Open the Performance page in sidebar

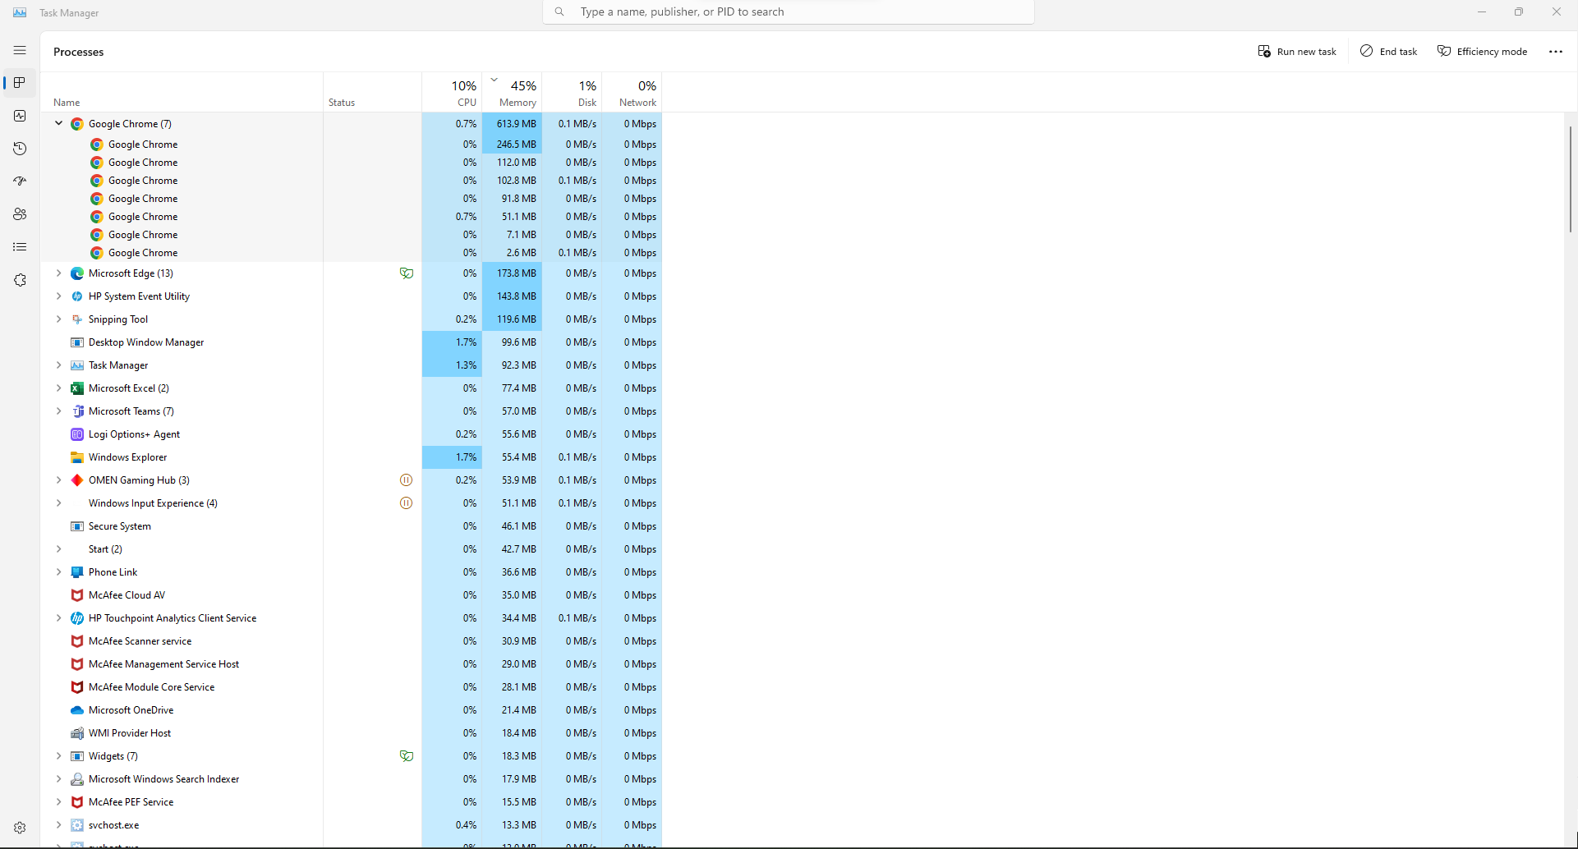[20, 116]
